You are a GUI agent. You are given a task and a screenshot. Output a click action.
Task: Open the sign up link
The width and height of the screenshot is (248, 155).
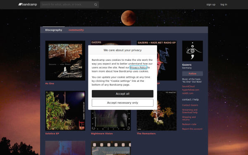point(211,5)
